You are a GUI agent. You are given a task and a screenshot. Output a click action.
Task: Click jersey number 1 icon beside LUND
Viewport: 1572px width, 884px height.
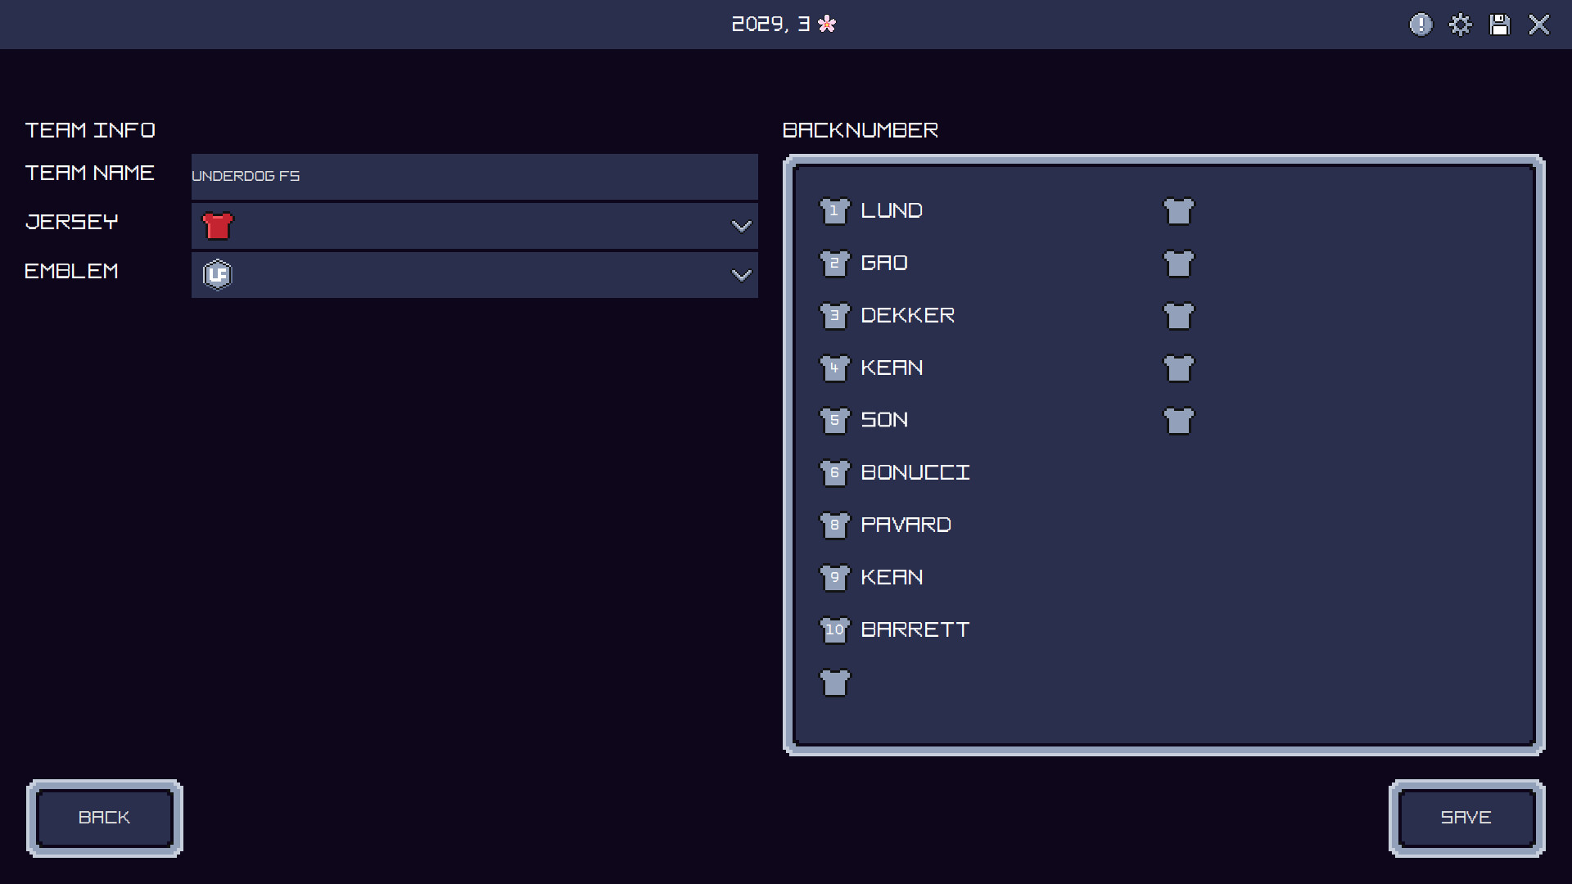[835, 210]
